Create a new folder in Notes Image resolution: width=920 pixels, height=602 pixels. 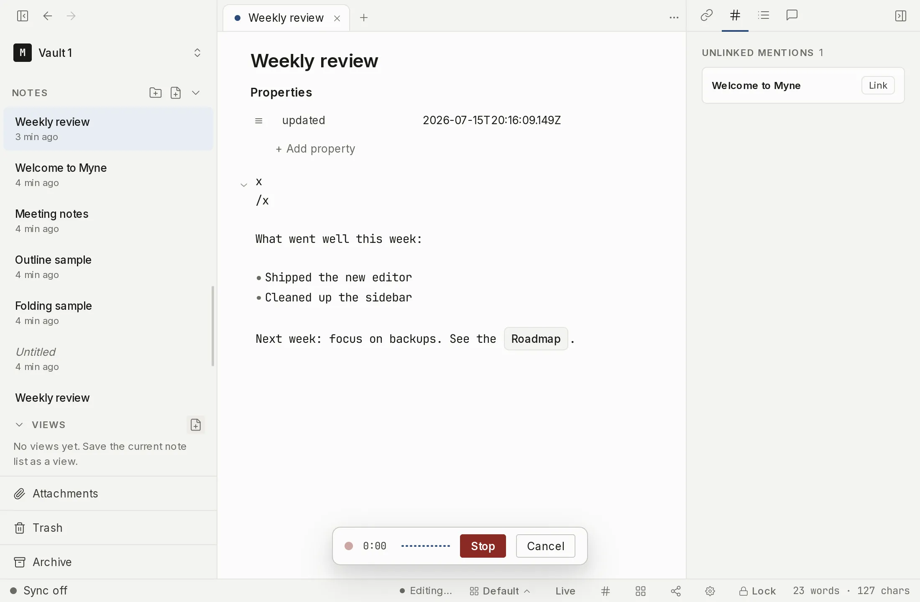(156, 92)
